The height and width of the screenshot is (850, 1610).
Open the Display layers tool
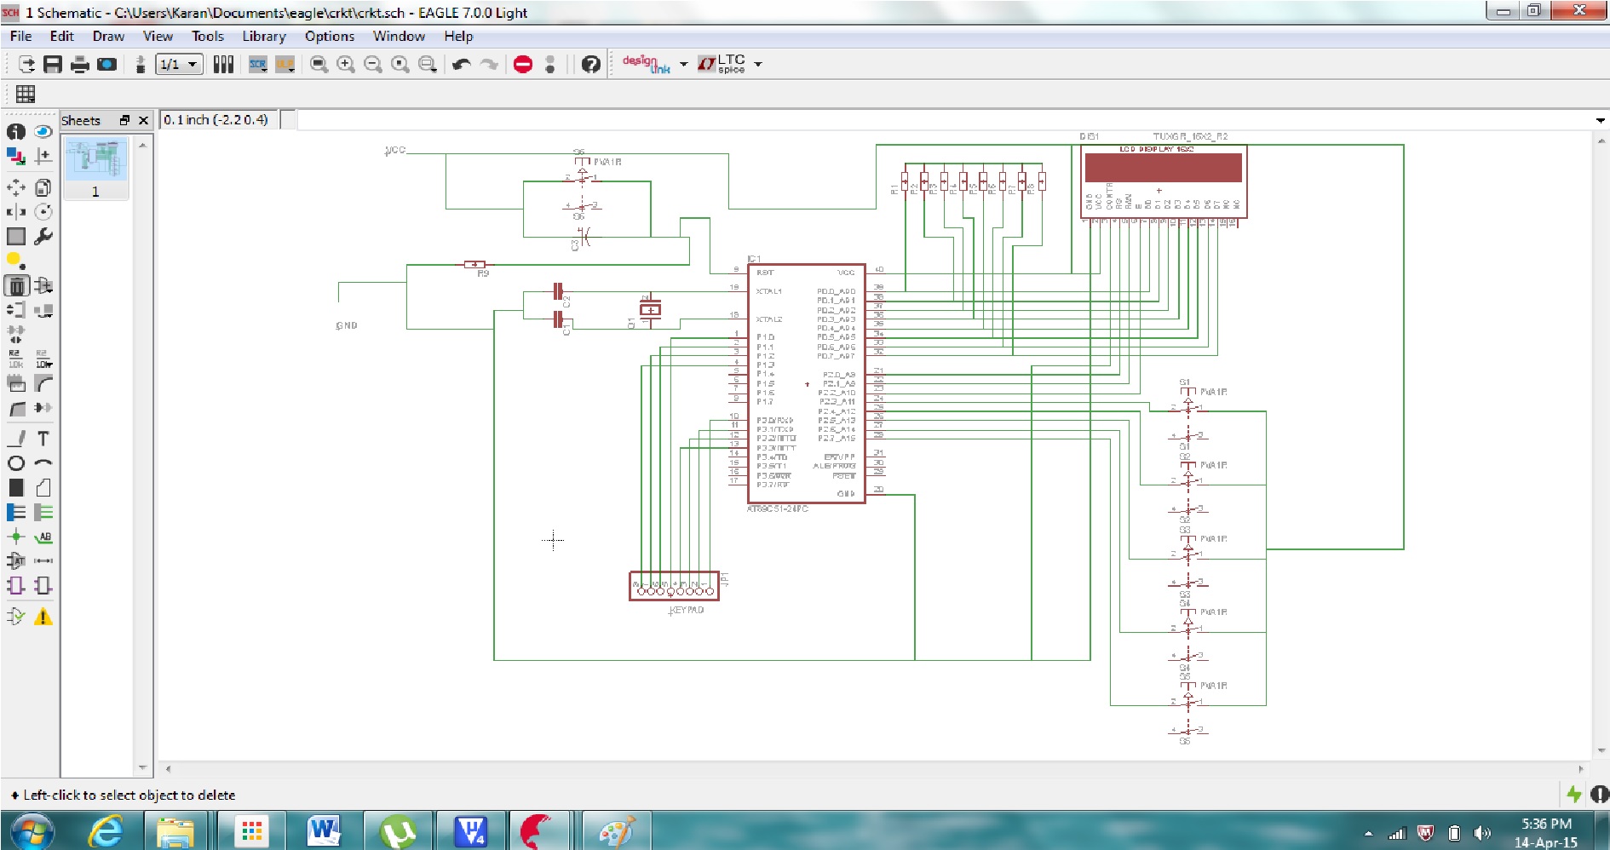coord(16,156)
